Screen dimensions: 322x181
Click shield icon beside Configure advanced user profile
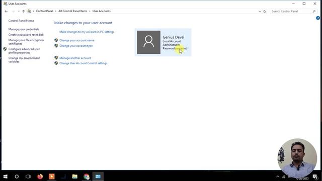[5, 49]
